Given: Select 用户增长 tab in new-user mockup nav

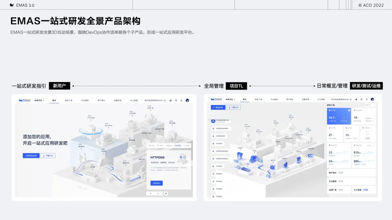Looking at the screenshot, I should point(101,100).
